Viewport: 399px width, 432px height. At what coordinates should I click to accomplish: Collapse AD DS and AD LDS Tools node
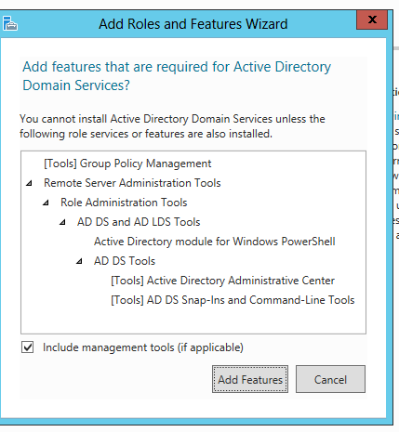click(x=62, y=222)
